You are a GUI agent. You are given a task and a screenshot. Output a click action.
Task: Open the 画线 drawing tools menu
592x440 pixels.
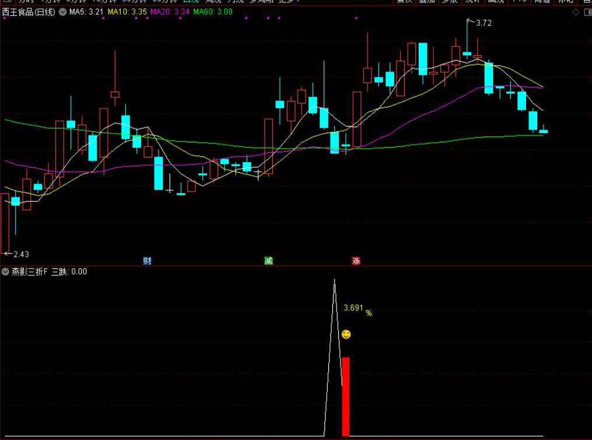click(495, 2)
